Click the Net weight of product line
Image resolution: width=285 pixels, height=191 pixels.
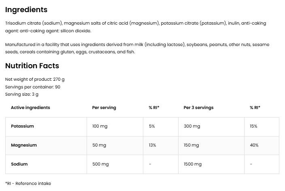point(35,80)
